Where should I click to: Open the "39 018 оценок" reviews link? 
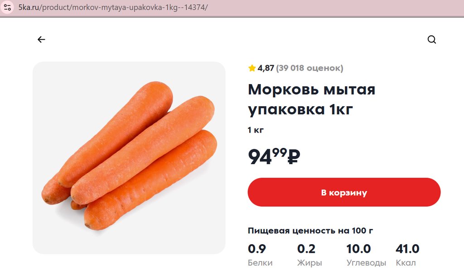pyautogui.click(x=309, y=68)
